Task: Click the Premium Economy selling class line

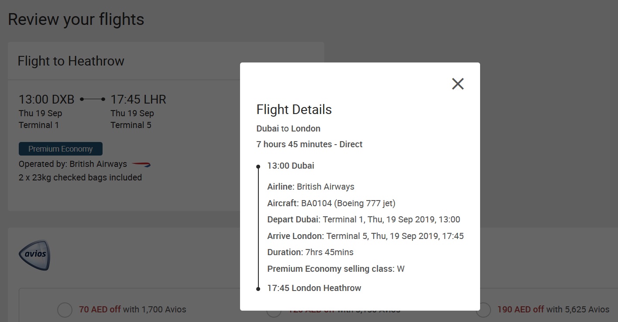Action: point(336,269)
